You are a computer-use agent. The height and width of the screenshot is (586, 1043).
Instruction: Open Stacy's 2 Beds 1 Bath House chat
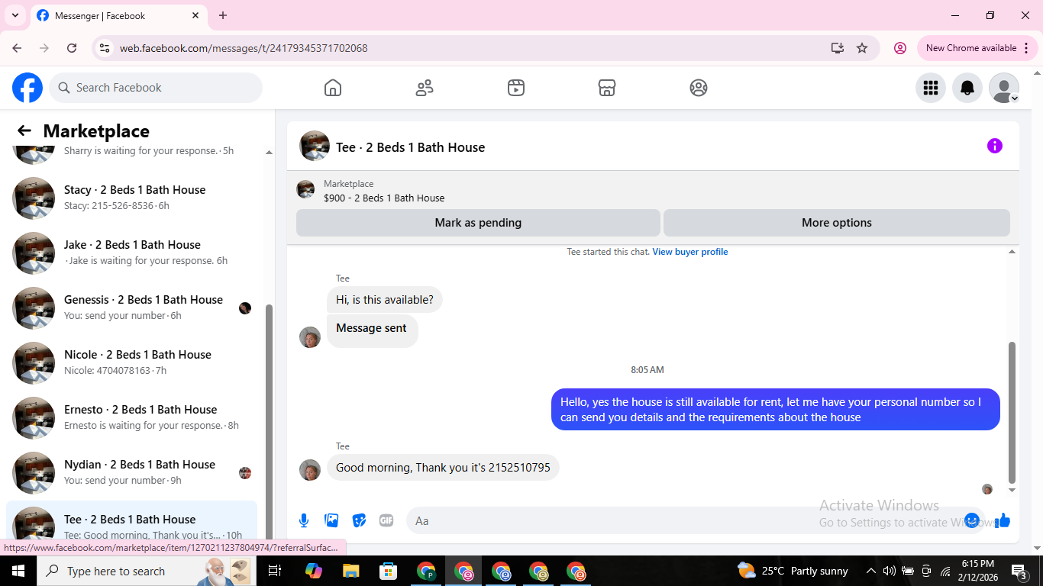click(131, 198)
